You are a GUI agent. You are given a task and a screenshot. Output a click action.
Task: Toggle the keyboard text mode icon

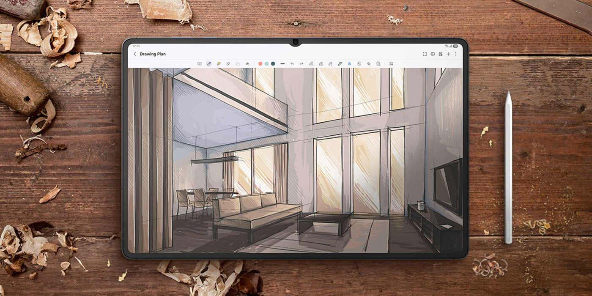tap(200, 63)
